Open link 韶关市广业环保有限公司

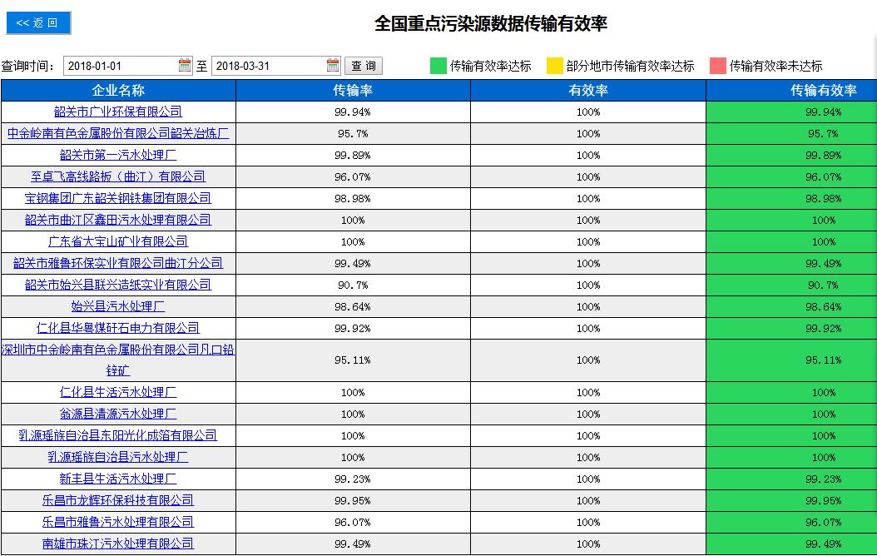118,112
